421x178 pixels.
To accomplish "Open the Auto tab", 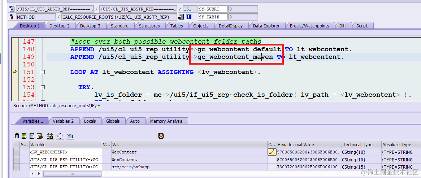I will pyautogui.click(x=135, y=121).
